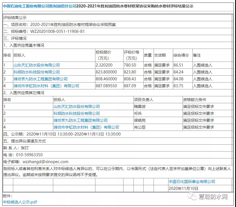The image size is (236, 207).
Task: Select phone number 010-59963350
Action: point(29,155)
